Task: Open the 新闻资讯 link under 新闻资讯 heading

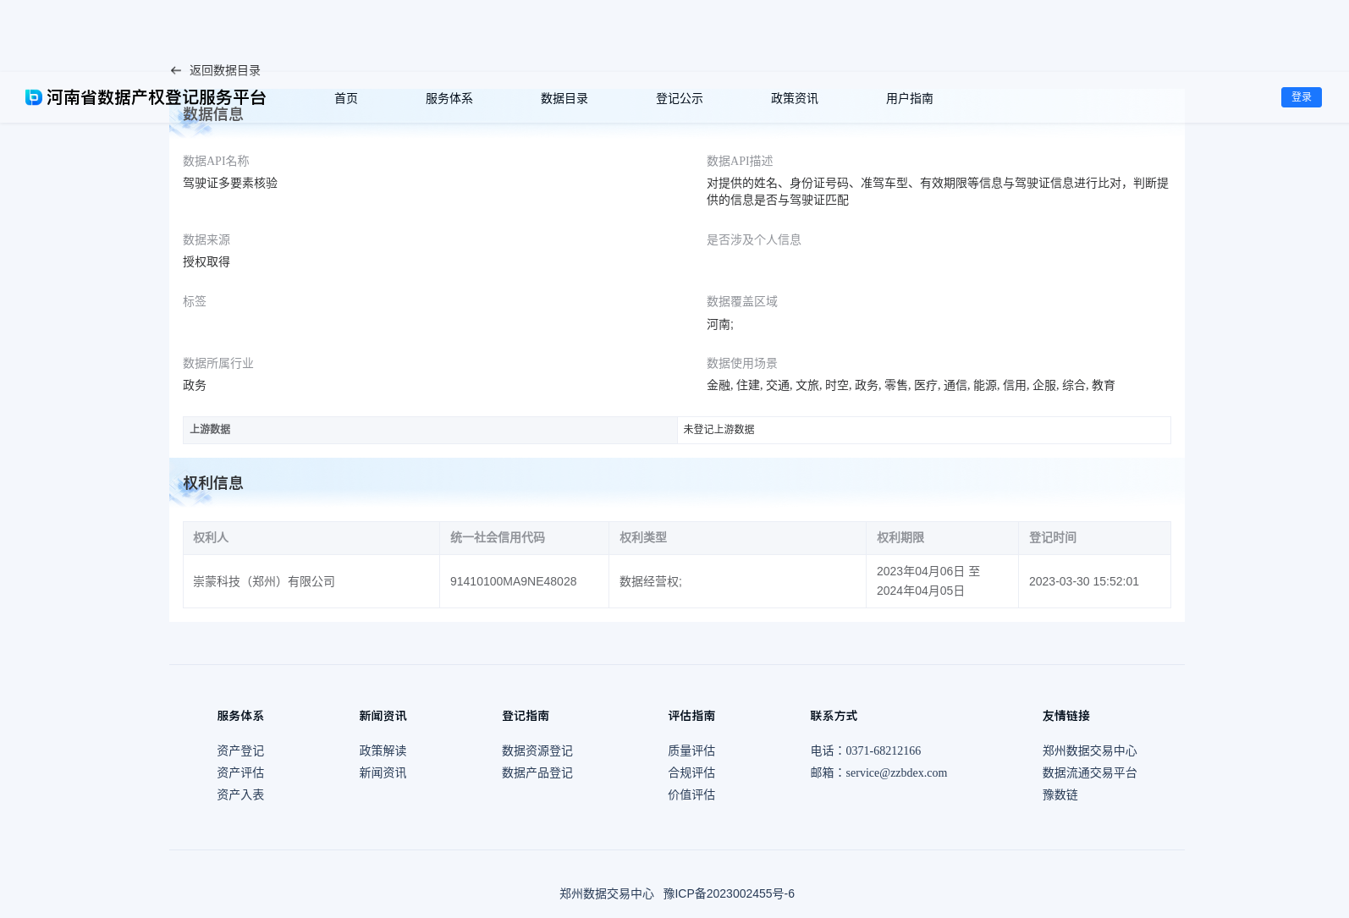Action: coord(383,772)
